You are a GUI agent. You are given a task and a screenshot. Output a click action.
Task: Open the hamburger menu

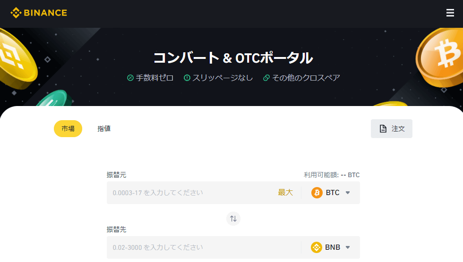point(450,13)
